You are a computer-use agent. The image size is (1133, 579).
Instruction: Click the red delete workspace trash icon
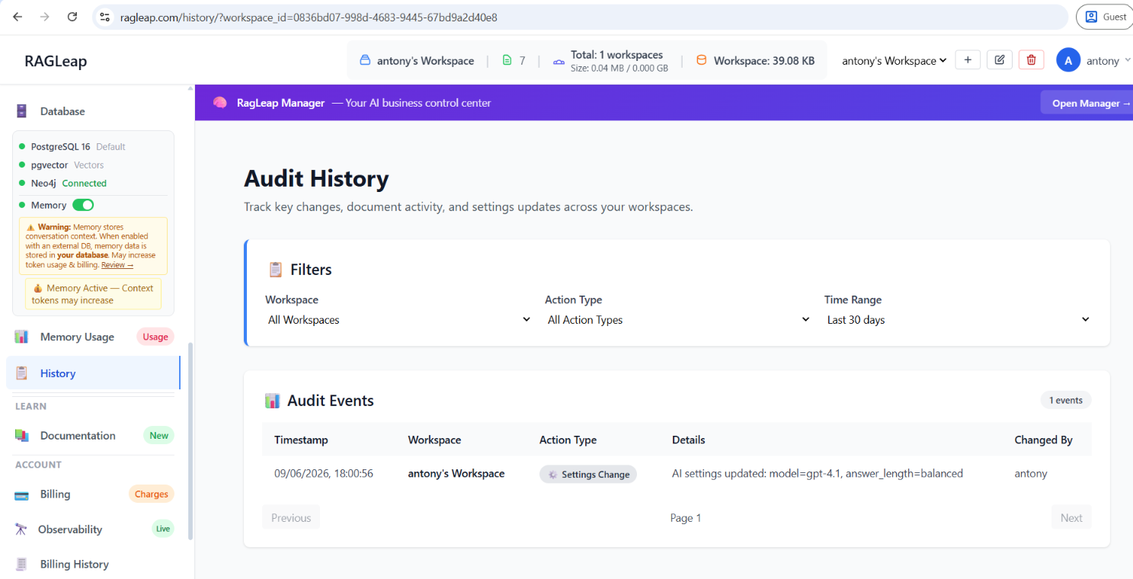tap(1032, 60)
